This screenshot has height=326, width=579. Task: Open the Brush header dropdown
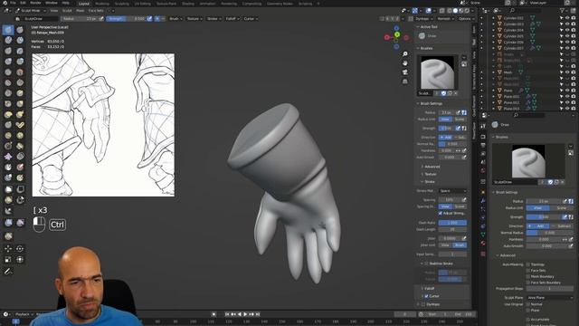pos(176,18)
